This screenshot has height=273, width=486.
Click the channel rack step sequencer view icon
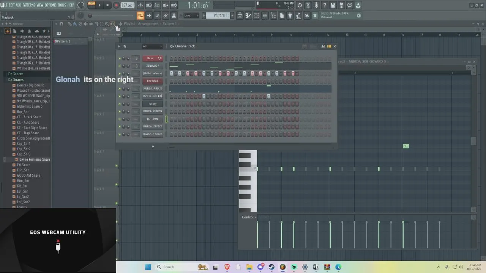pyautogui.click(x=329, y=46)
